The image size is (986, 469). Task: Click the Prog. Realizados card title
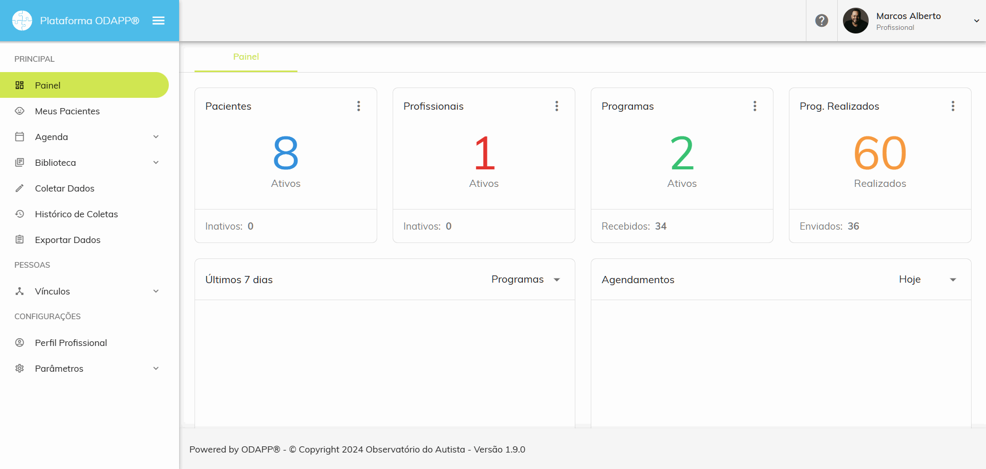tap(839, 106)
